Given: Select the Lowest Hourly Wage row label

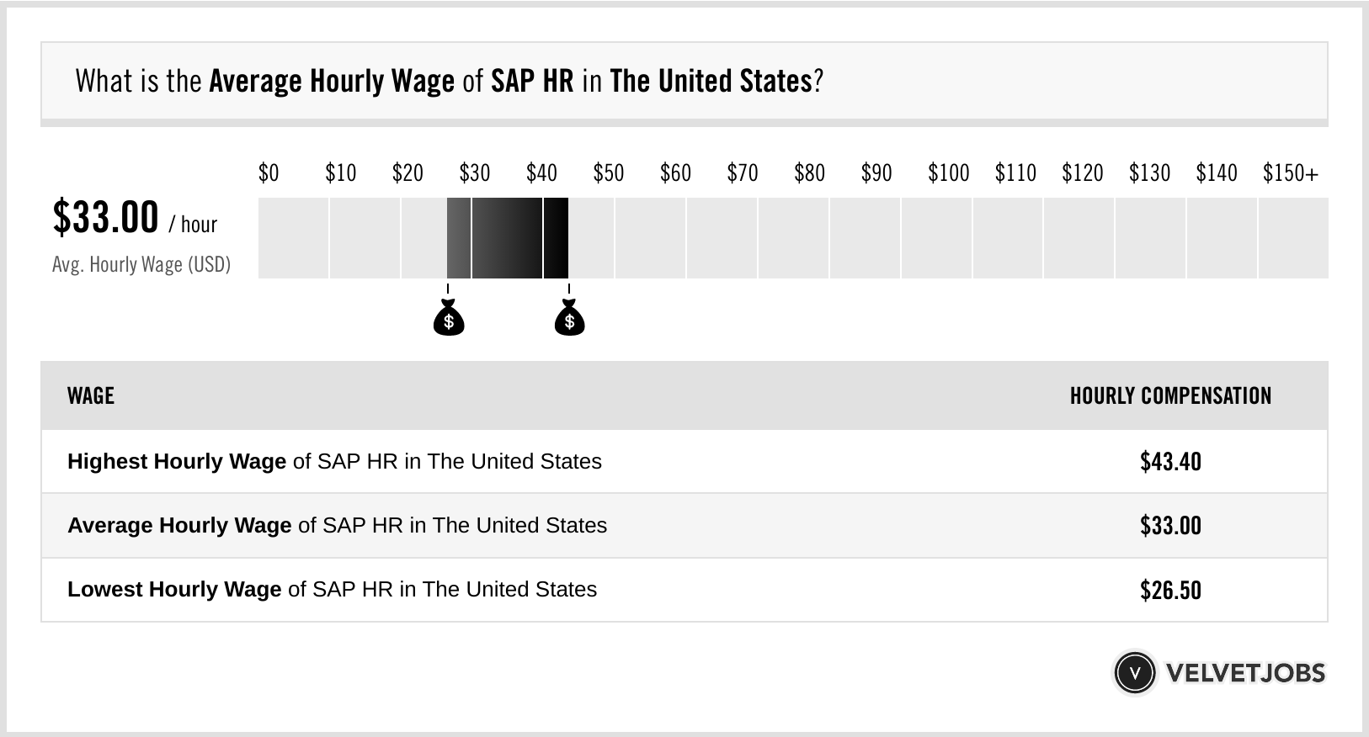Looking at the screenshot, I should 332,590.
